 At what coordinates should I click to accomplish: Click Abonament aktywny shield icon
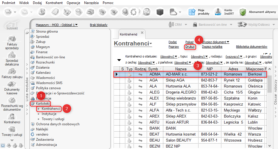(243, 12)
